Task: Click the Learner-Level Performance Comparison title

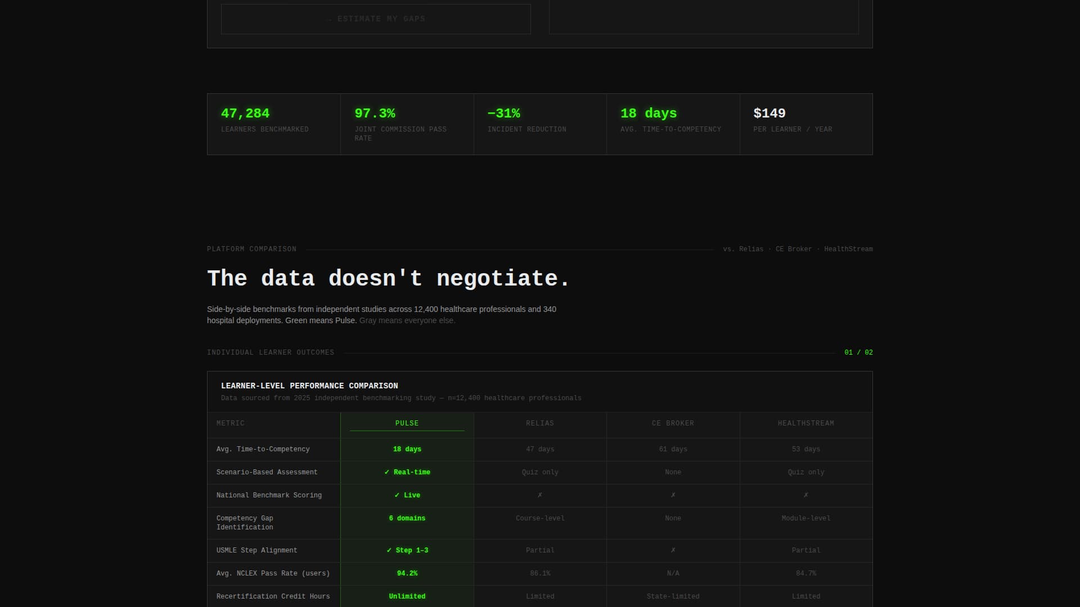Action: tap(309, 386)
